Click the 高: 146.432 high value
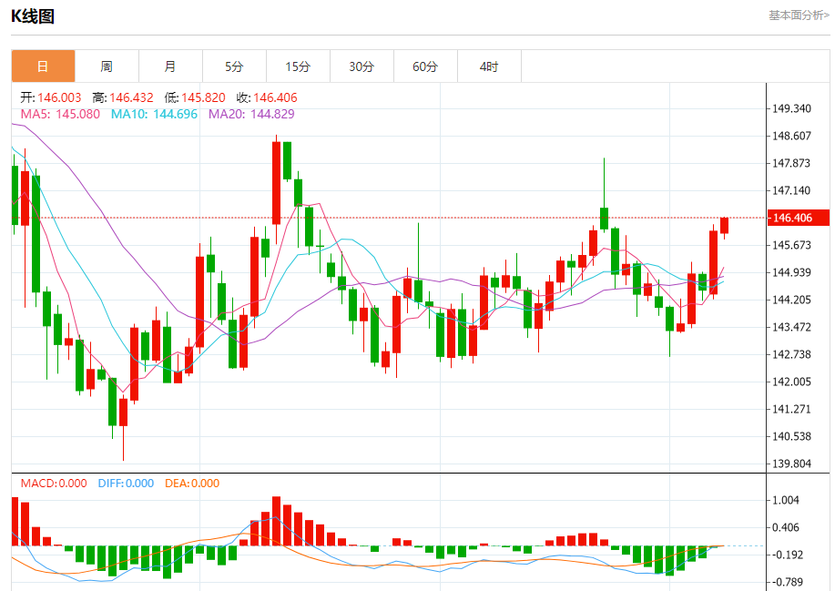 tap(123, 97)
